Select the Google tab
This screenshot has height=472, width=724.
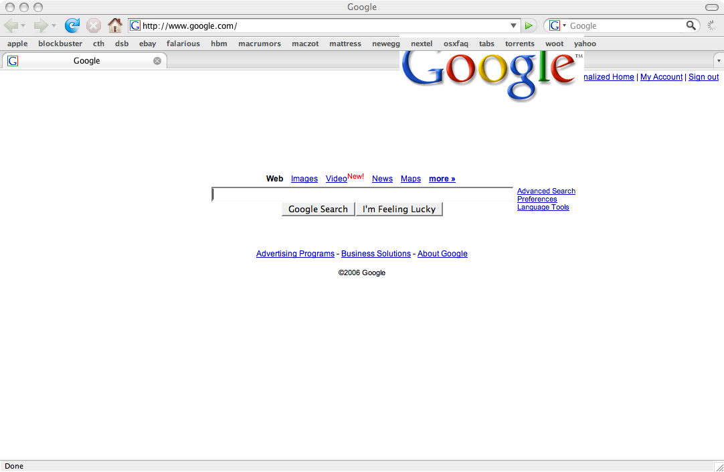click(x=84, y=60)
